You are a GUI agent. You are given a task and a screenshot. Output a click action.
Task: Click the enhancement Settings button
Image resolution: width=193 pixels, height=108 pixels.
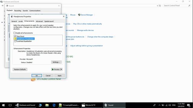click(x=56, y=62)
